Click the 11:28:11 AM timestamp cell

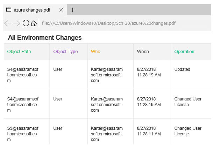149,134
